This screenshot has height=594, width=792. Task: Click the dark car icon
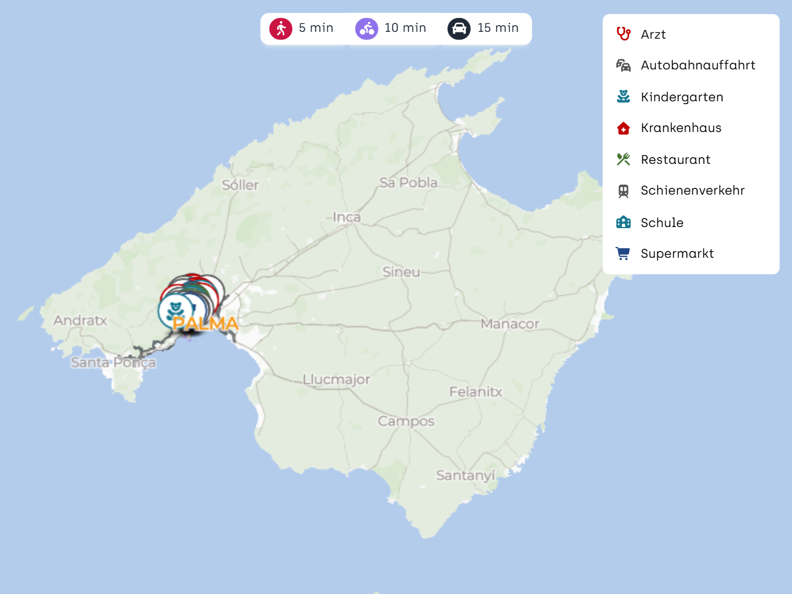click(459, 28)
